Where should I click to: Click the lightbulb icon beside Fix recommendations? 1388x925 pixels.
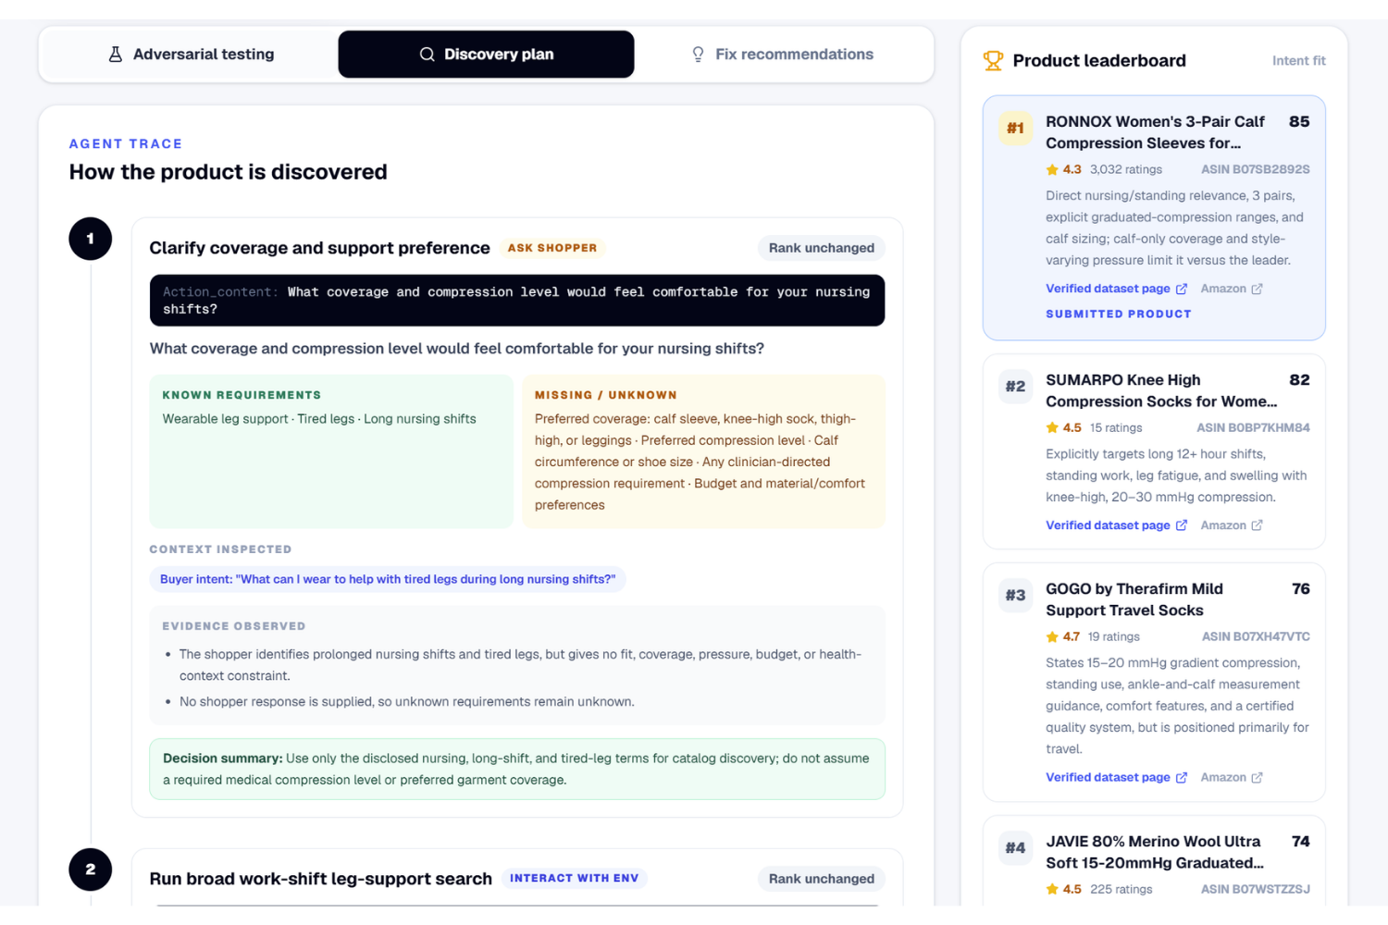[699, 55]
